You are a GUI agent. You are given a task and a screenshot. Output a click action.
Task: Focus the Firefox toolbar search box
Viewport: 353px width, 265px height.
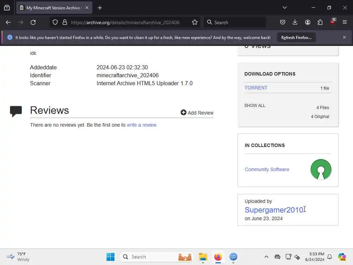click(235, 22)
